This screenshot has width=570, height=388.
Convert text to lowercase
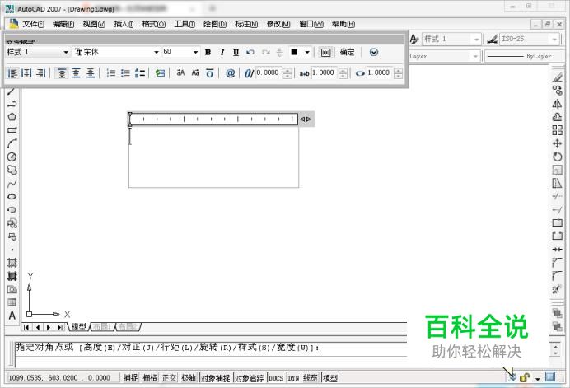[x=195, y=73]
